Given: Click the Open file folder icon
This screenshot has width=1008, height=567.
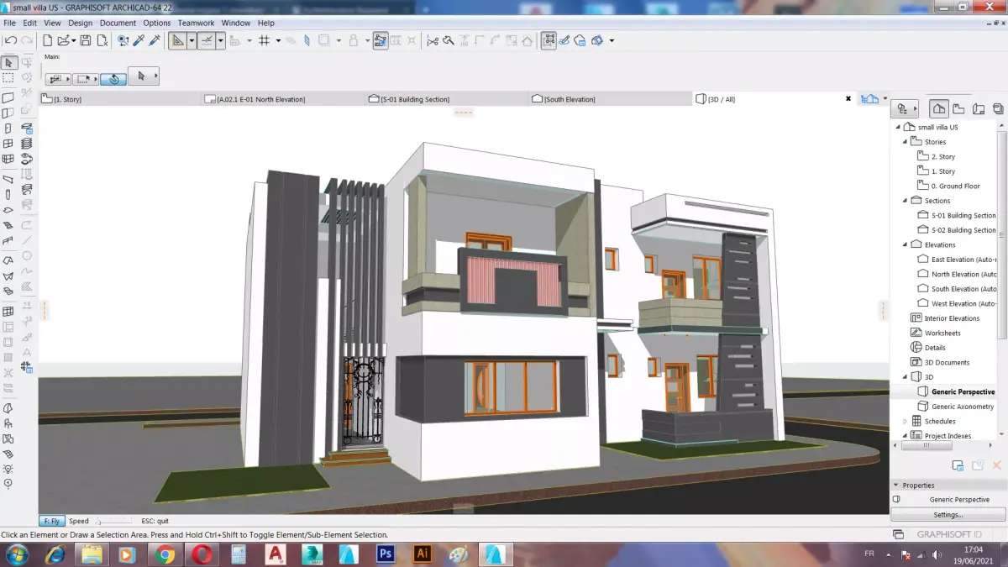Looking at the screenshot, I should tap(63, 40).
